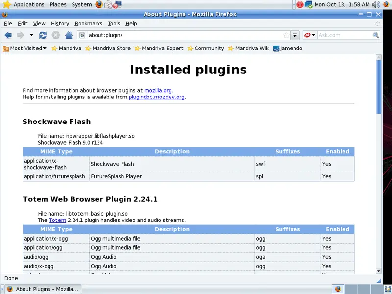Click the volume speaker icon

tap(376, 4)
